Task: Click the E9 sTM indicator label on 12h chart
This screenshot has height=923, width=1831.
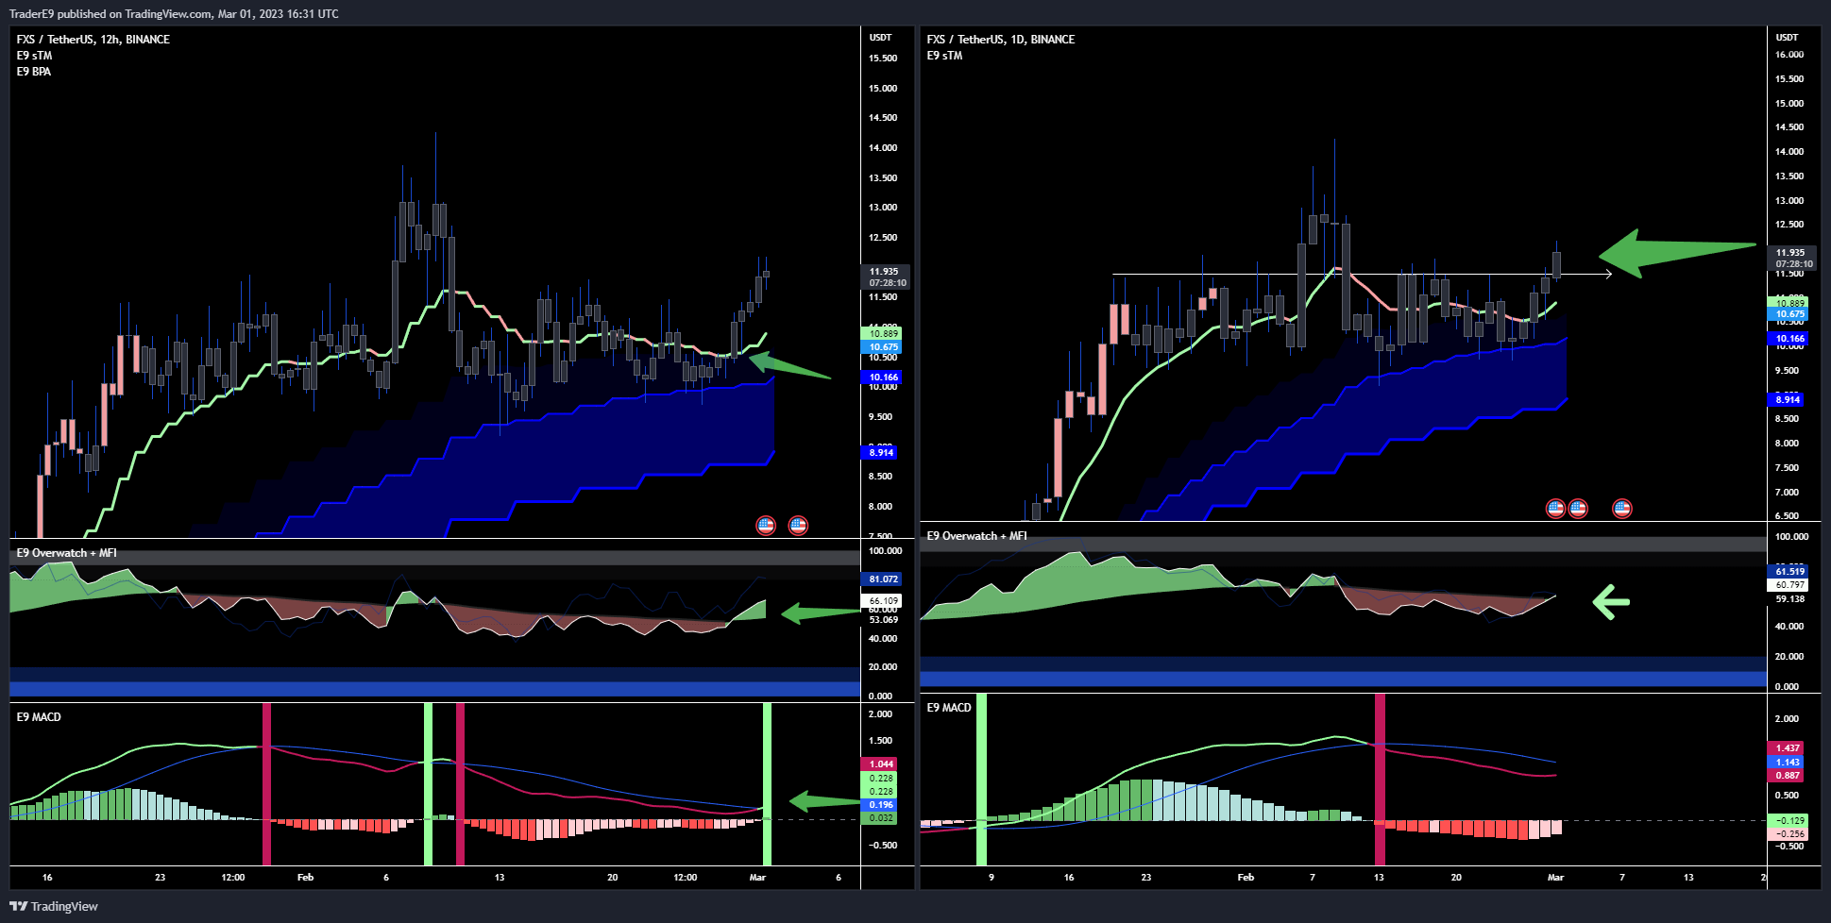Action: (34, 56)
